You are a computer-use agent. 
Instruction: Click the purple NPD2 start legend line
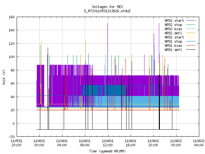[x=191, y=21]
